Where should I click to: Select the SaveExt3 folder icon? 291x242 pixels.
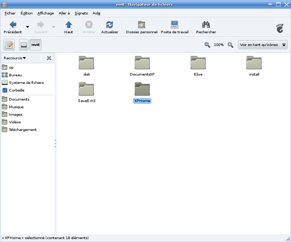[x=86, y=89]
